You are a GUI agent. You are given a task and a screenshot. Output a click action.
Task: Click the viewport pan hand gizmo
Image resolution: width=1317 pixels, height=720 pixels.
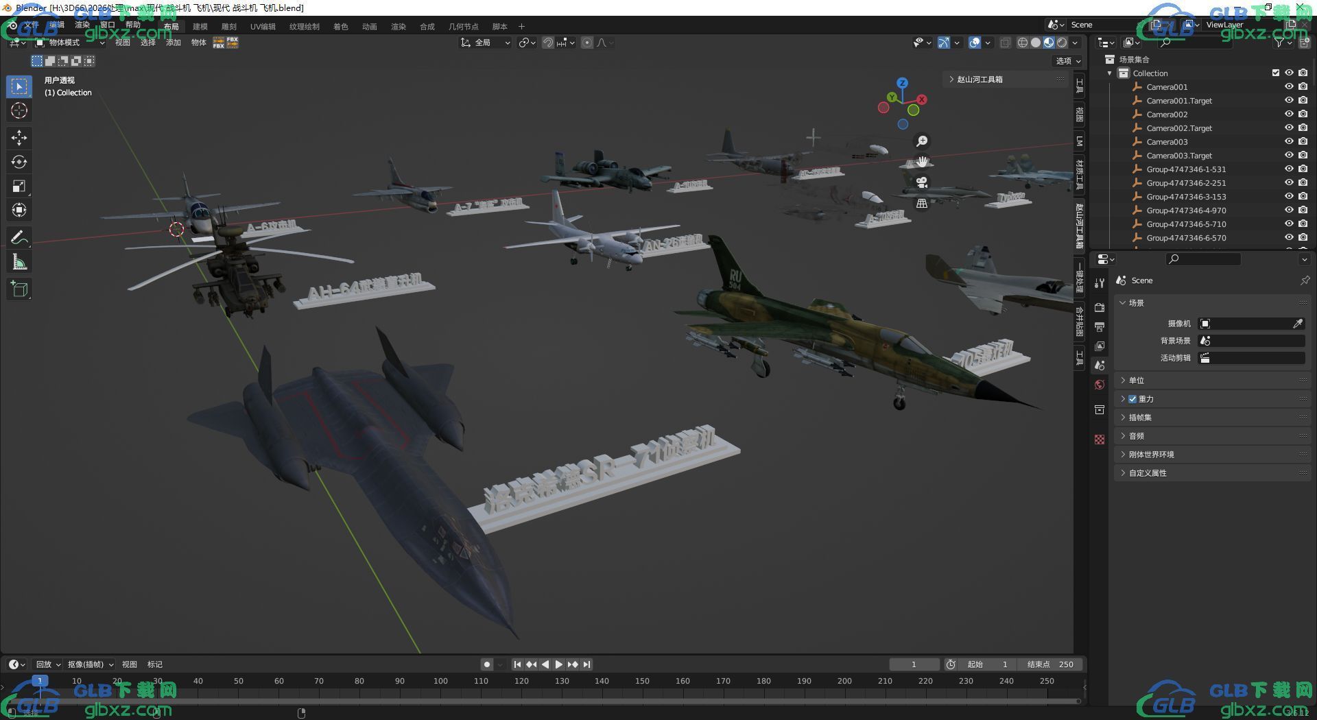[x=922, y=162]
